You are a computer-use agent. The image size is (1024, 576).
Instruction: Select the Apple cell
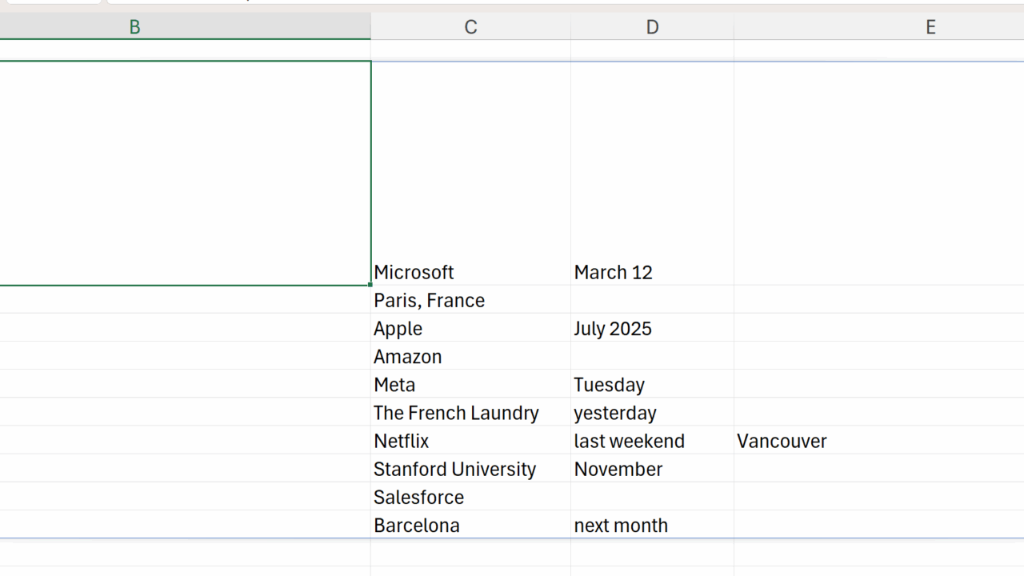pos(470,328)
